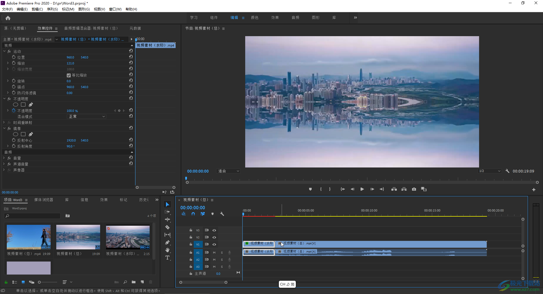Toggle lock on track V1
Viewport: 543px width, 294px height.
click(x=191, y=244)
